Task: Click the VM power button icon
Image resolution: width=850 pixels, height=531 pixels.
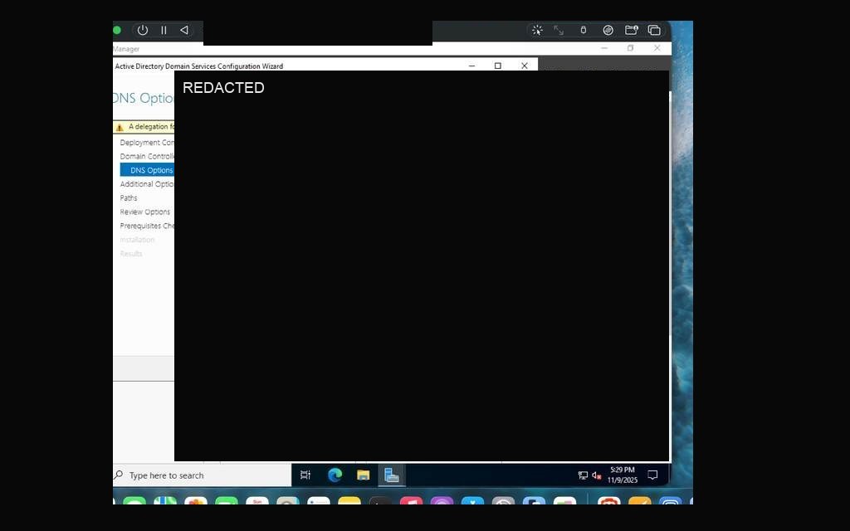Action: coord(143,31)
